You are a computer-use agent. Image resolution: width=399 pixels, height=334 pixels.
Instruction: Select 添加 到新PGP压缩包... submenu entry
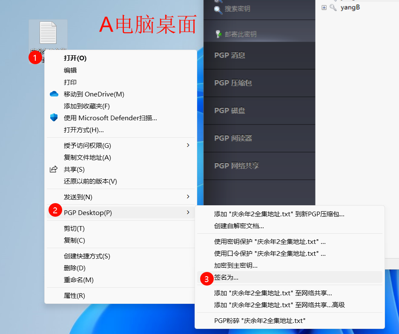(x=290, y=214)
